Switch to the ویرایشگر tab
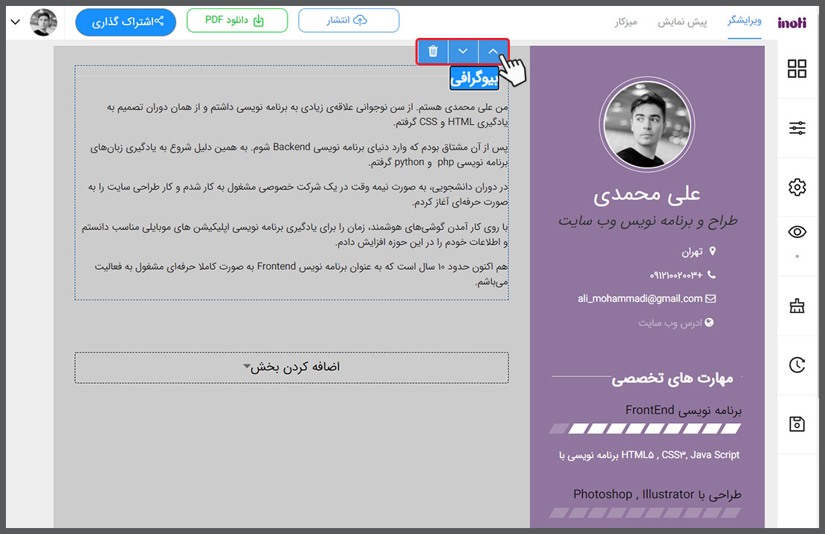Screen dimensions: 825x534 tap(745, 22)
